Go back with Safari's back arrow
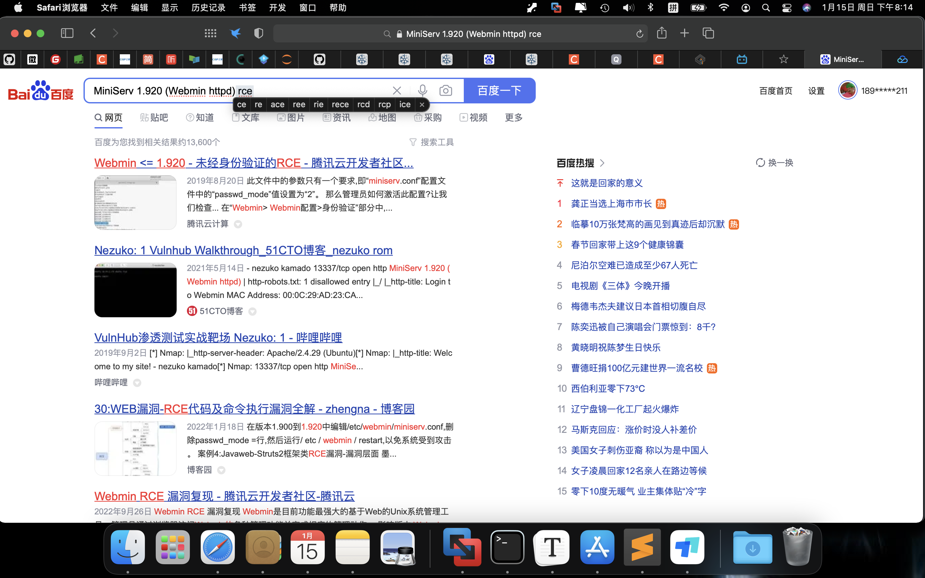Image resolution: width=925 pixels, height=578 pixels. (x=93, y=33)
